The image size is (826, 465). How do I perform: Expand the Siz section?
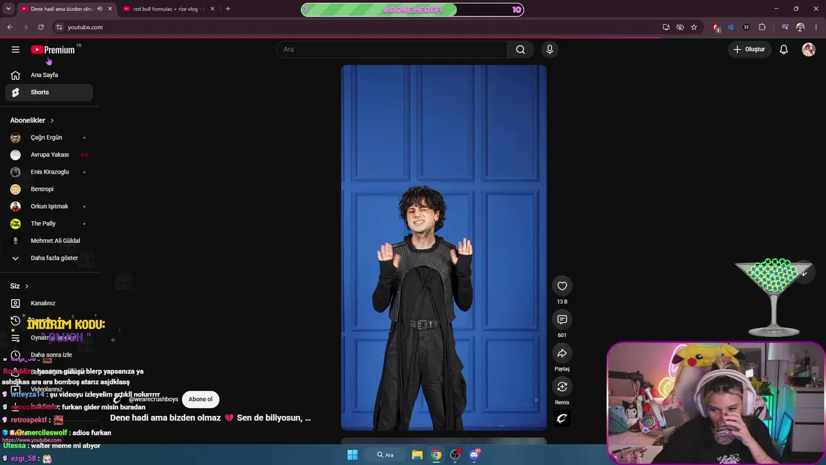point(19,286)
